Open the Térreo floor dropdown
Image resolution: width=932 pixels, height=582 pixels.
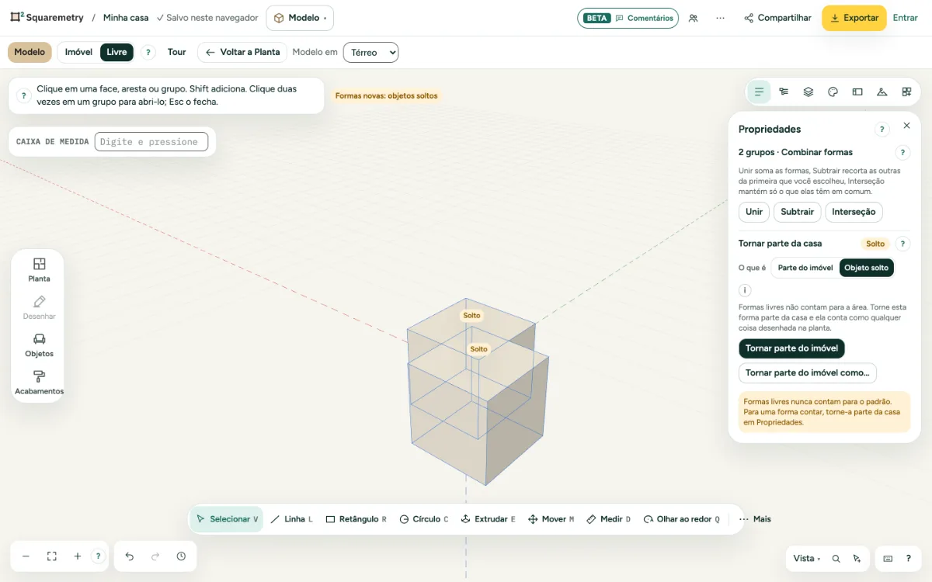[x=370, y=52]
